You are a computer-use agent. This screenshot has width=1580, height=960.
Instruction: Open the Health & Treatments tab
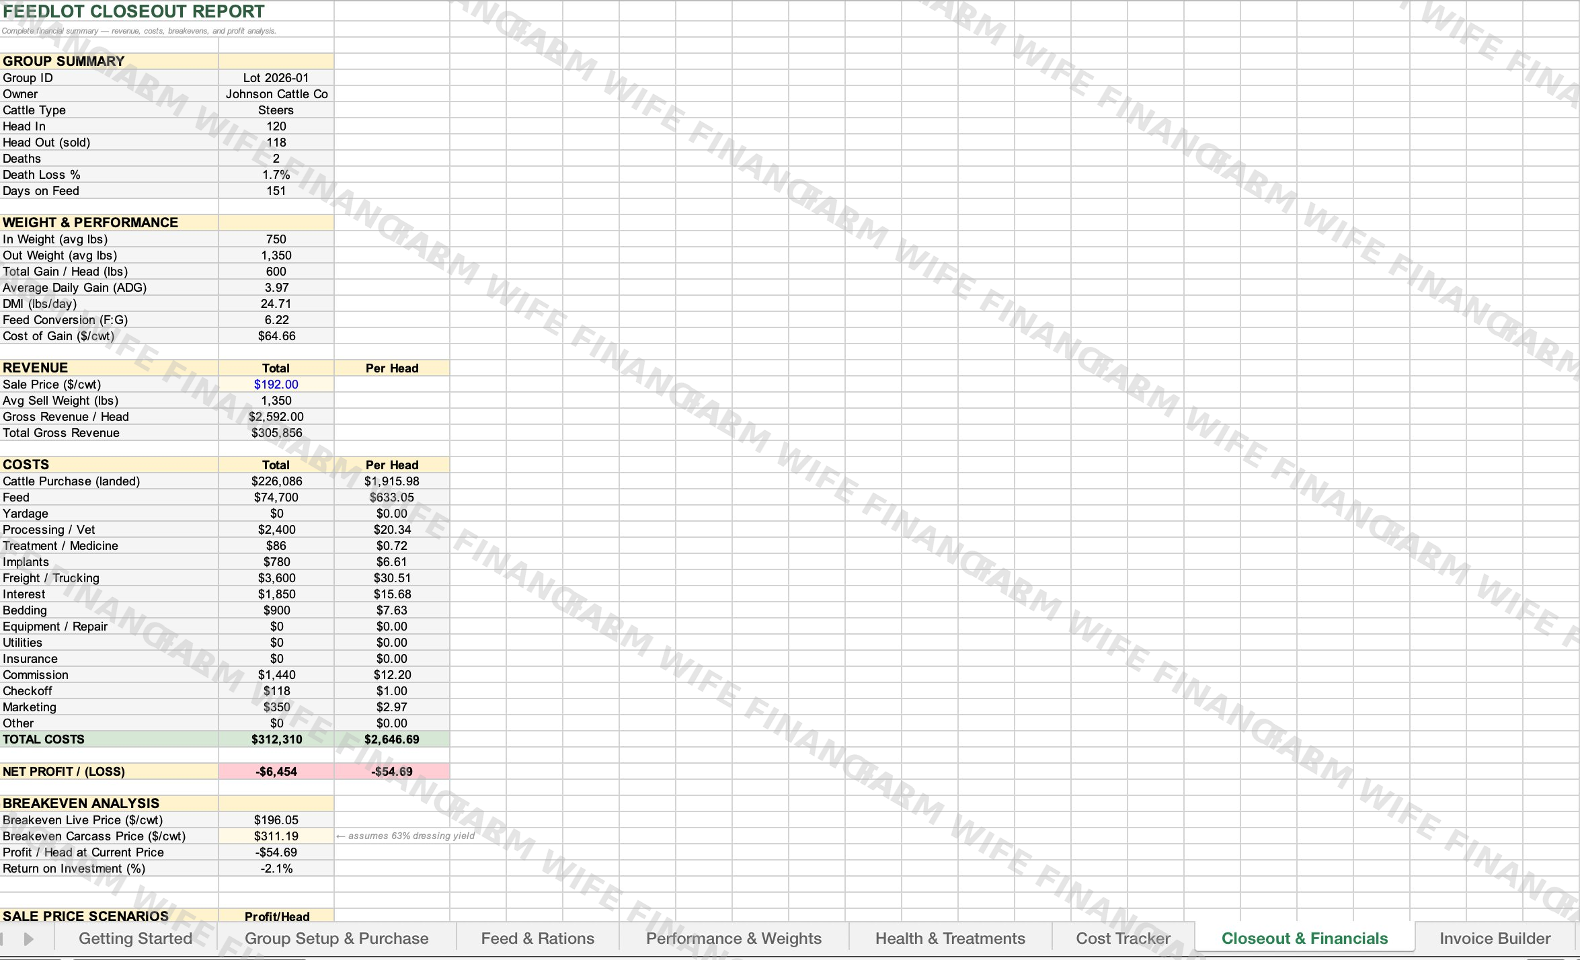[950, 938]
